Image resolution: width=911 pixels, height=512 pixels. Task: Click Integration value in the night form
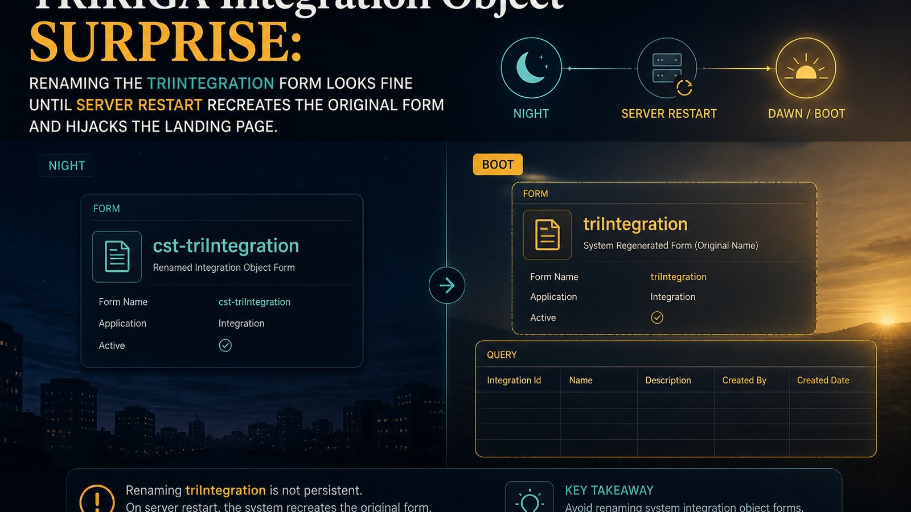[x=241, y=323]
